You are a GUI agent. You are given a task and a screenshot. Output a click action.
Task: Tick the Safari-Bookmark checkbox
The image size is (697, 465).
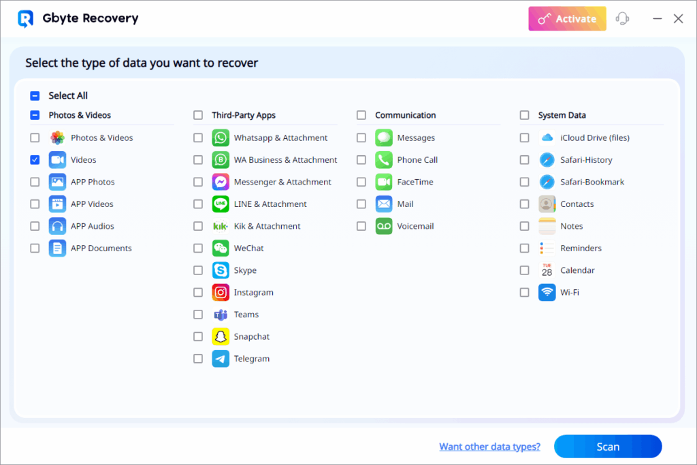pyautogui.click(x=524, y=182)
